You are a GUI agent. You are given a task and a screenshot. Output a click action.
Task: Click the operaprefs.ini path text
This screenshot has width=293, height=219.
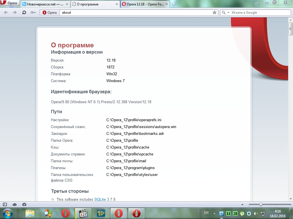coord(134,120)
